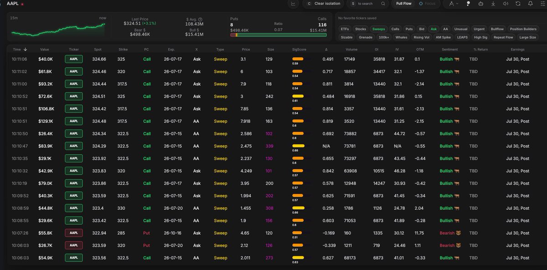Click the search magnifier icon
The width and height of the screenshot is (547, 270).
383,4
